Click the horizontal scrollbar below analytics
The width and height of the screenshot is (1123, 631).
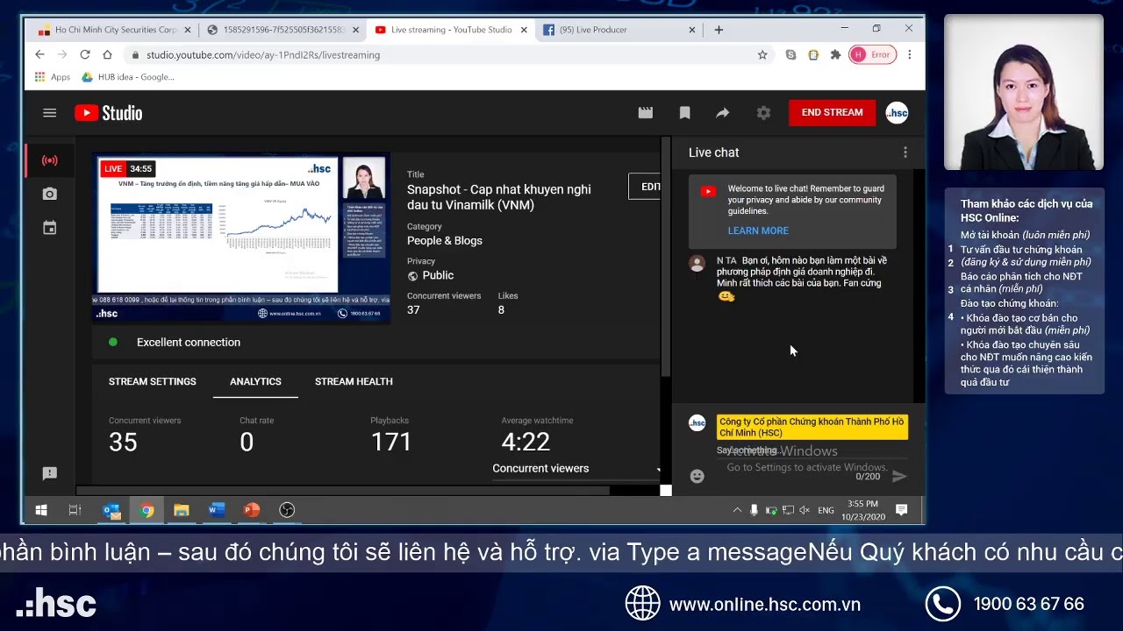click(342, 491)
